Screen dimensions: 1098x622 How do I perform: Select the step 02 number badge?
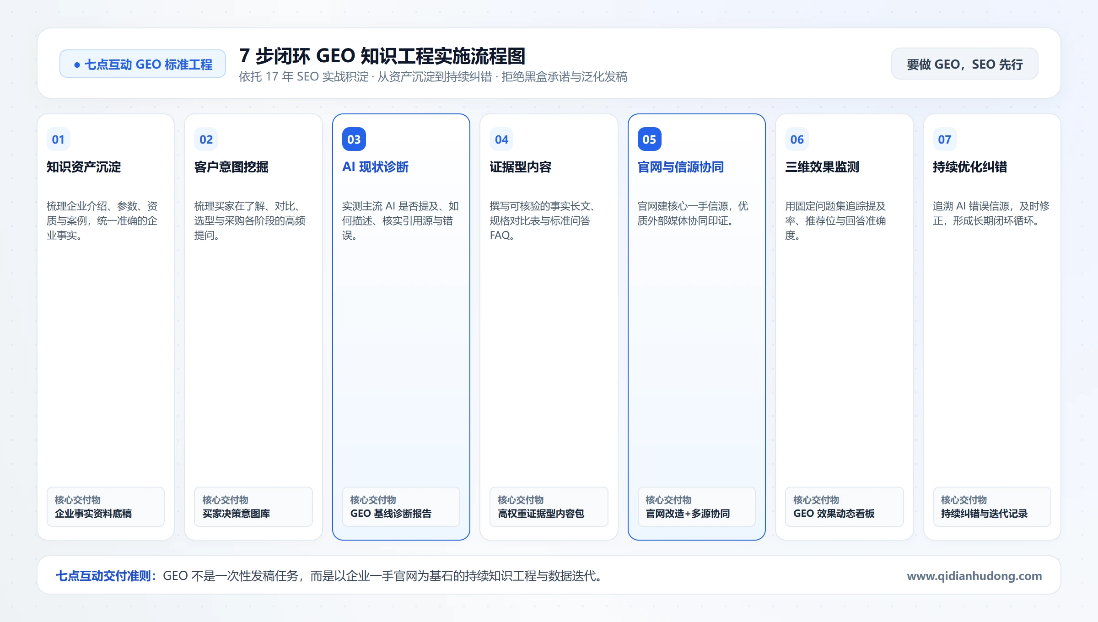(206, 139)
